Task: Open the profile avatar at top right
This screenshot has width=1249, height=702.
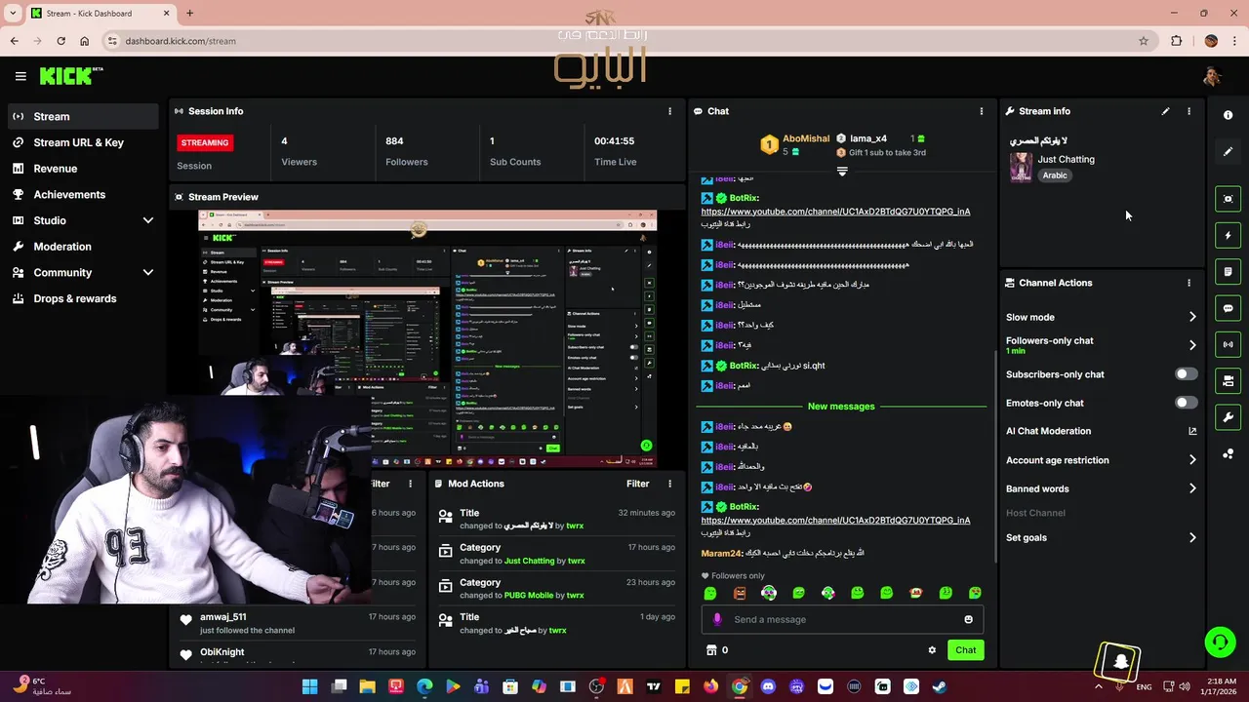Action: [x=1212, y=76]
